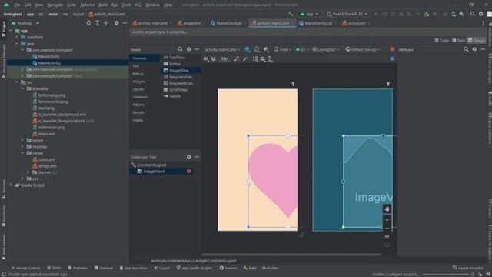The image size is (492, 277).
Task: Open Problems tool window
Action: 78,268
